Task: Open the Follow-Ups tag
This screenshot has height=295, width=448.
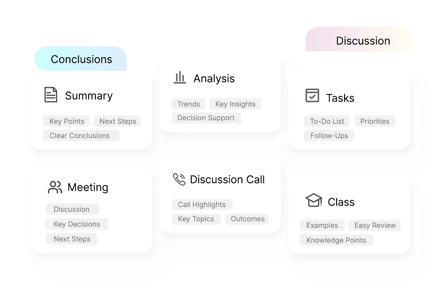Action: pos(329,136)
